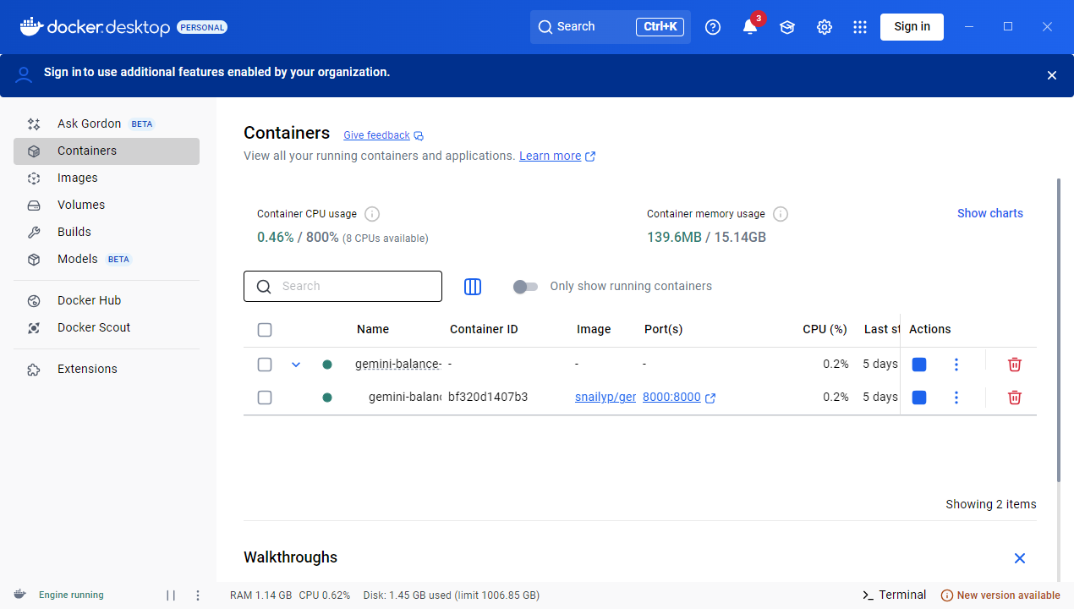Click the gemini-balance- group name
Viewport: 1074px width, 609px height.
click(398, 365)
